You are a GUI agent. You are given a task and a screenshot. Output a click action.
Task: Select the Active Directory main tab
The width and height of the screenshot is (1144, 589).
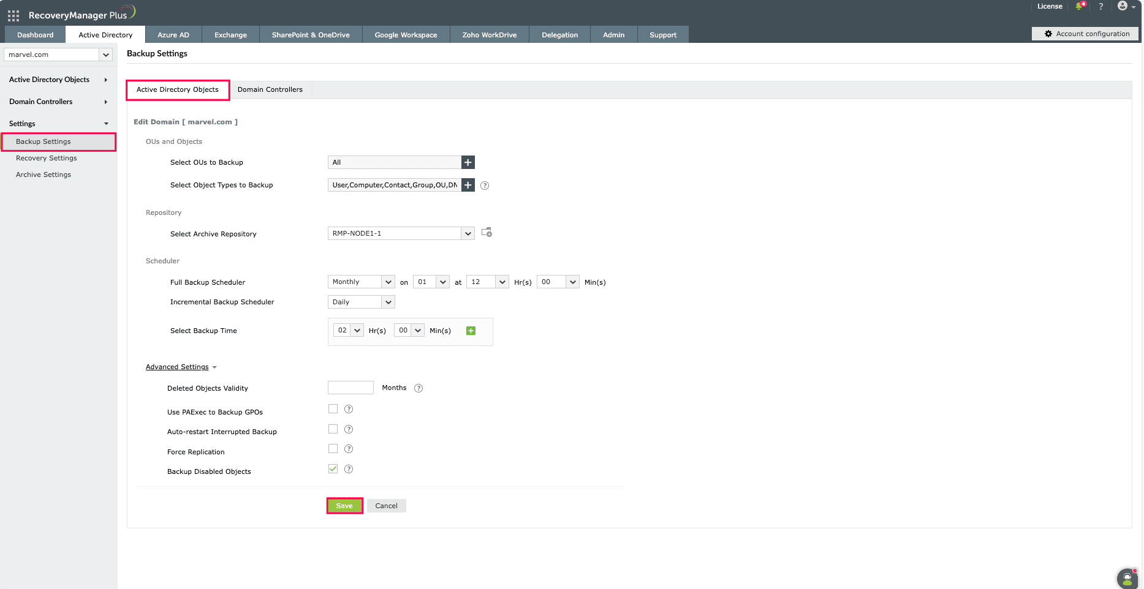tap(105, 35)
